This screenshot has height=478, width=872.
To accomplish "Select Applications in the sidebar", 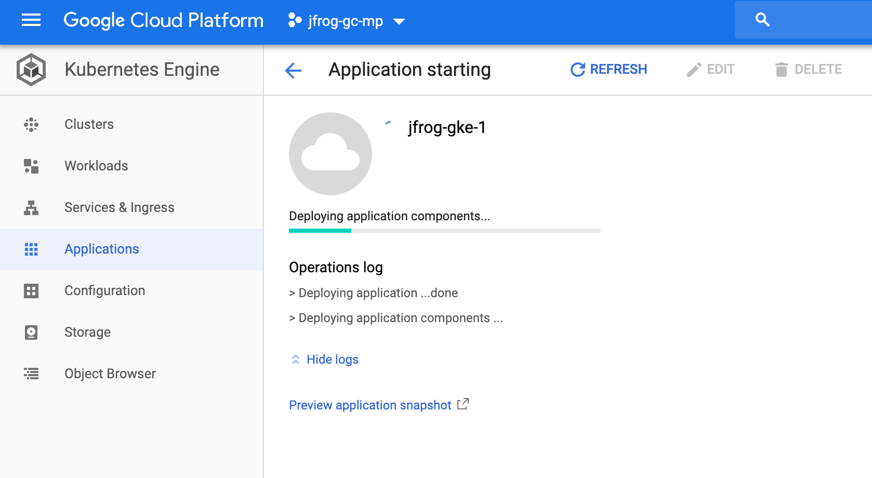I will click(102, 249).
